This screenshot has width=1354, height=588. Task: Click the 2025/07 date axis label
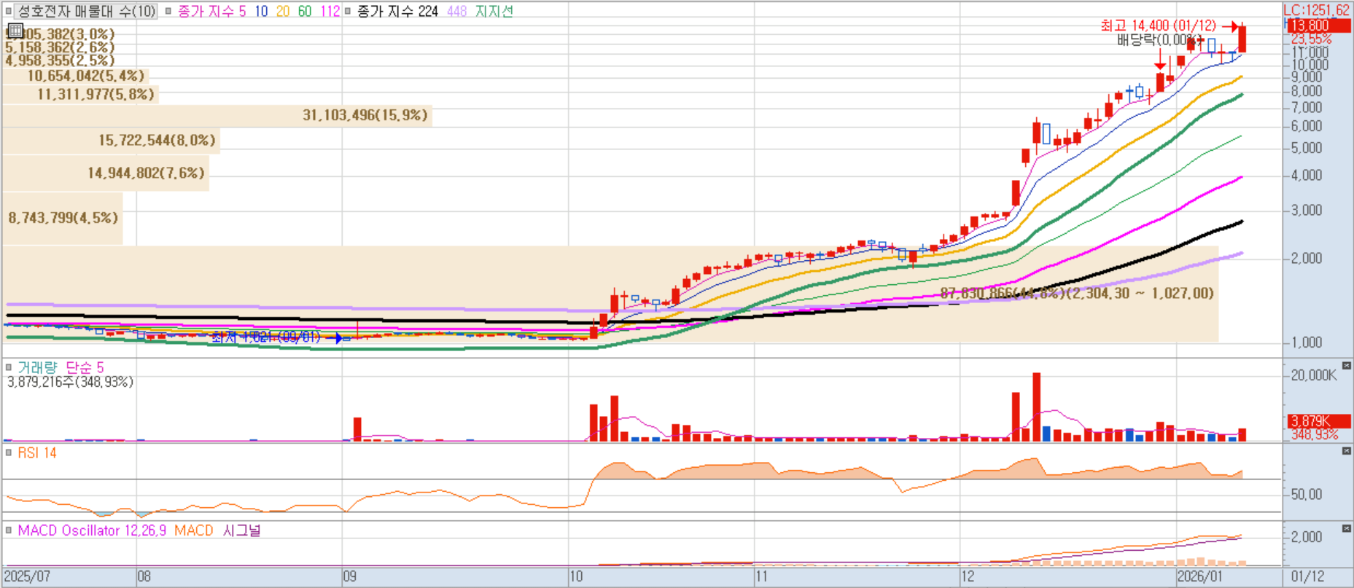click(x=28, y=576)
